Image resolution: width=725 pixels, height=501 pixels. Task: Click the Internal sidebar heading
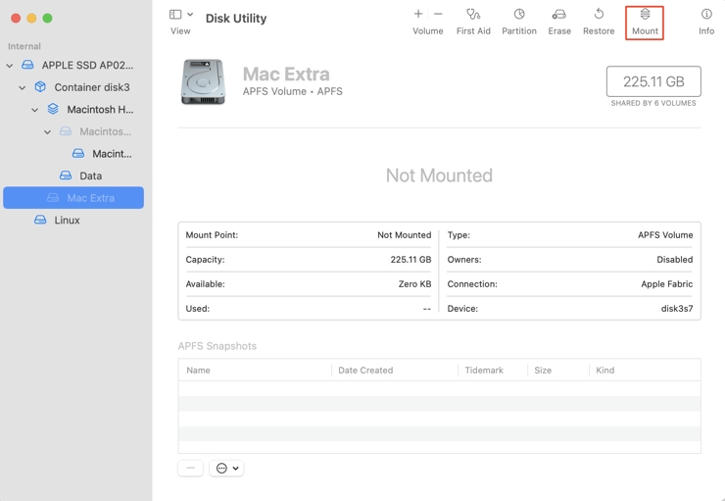[x=24, y=46]
